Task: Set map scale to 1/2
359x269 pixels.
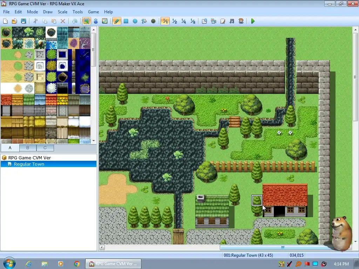Action: [175, 21]
